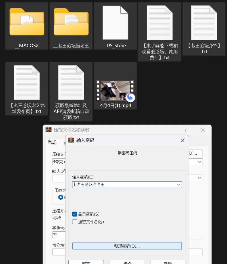The height and width of the screenshot is (264, 227).
Task: Expand the 输入密码 dropdown list
Action: point(178,185)
